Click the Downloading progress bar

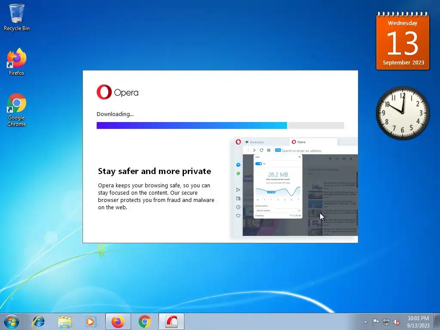pyautogui.click(x=220, y=125)
